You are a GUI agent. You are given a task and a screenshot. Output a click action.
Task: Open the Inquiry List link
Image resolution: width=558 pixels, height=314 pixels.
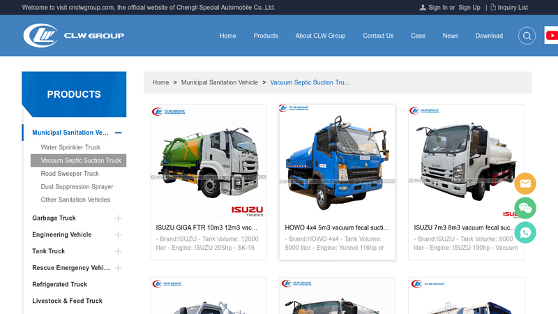point(513,8)
